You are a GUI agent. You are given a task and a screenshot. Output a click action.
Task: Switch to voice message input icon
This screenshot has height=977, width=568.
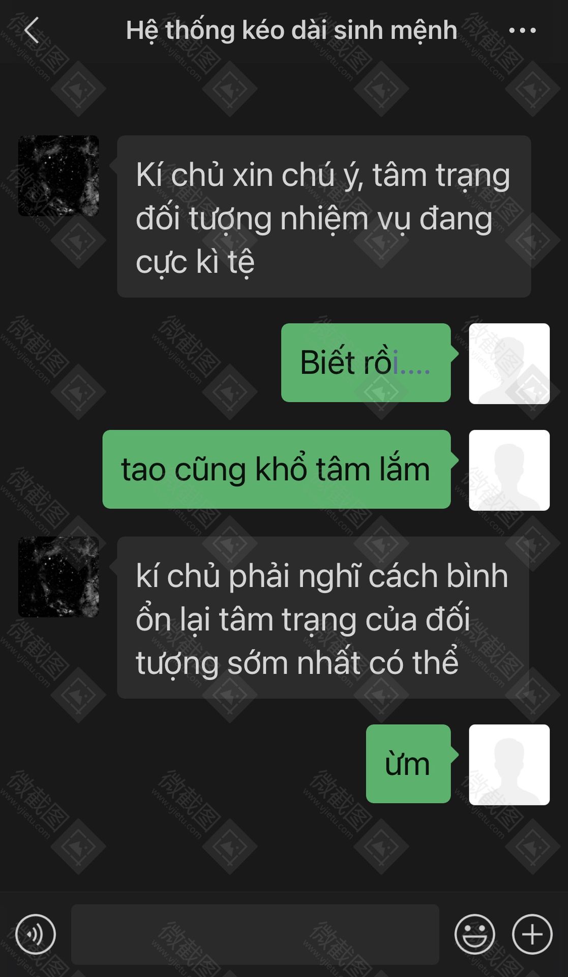[x=35, y=934]
